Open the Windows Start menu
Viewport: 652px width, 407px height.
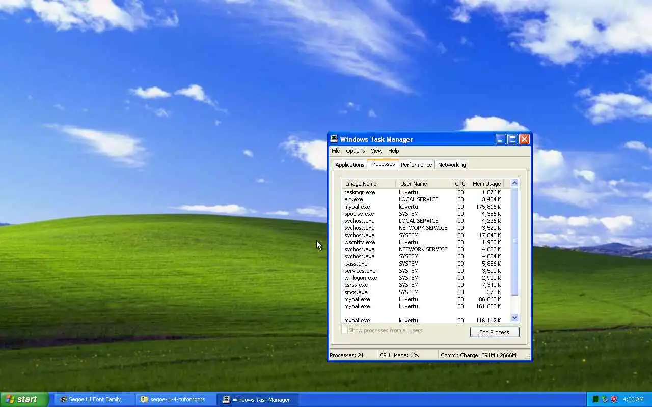point(24,399)
